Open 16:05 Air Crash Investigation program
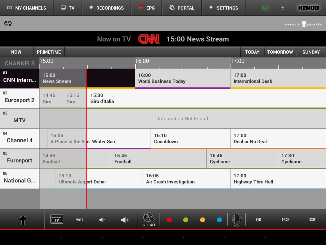Viewport: 326px width, 245px height. [x=187, y=179]
